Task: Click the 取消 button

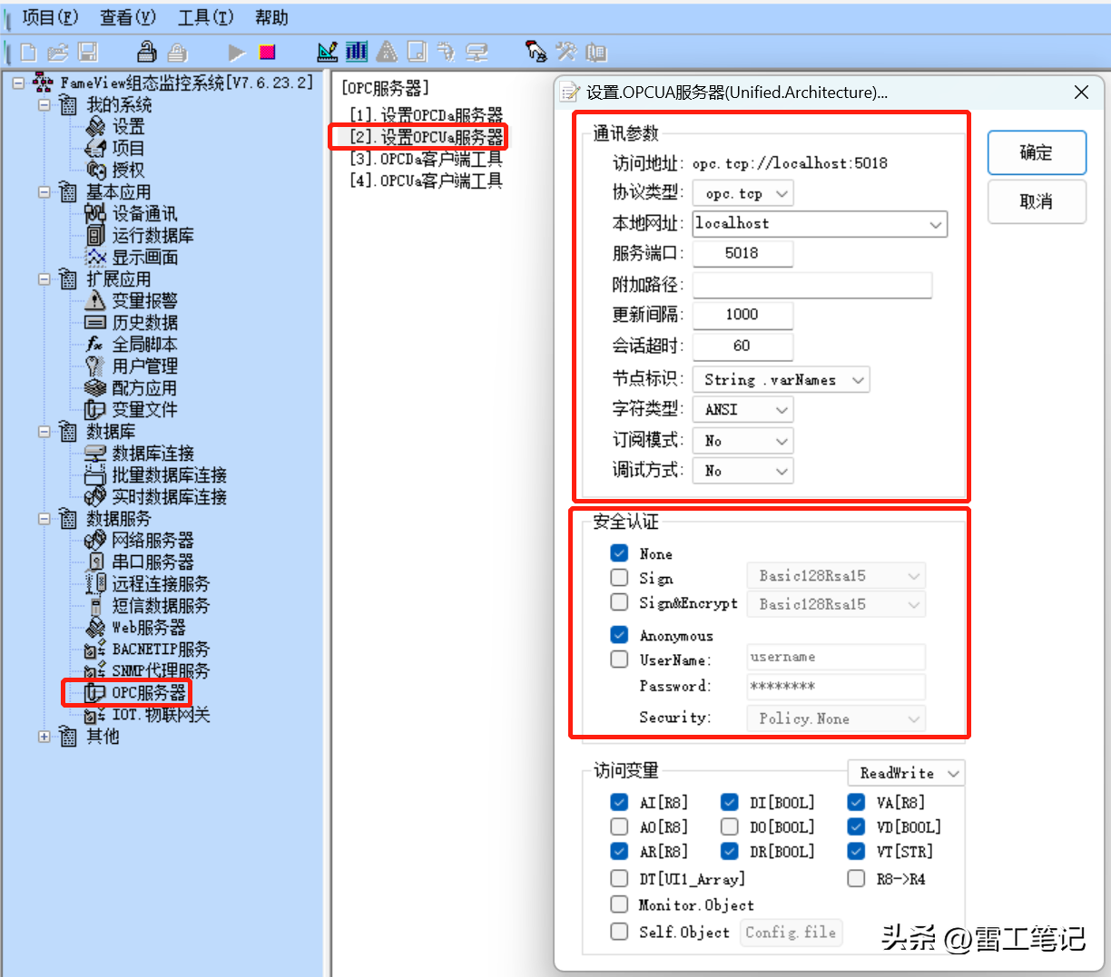Action: click(x=1036, y=201)
